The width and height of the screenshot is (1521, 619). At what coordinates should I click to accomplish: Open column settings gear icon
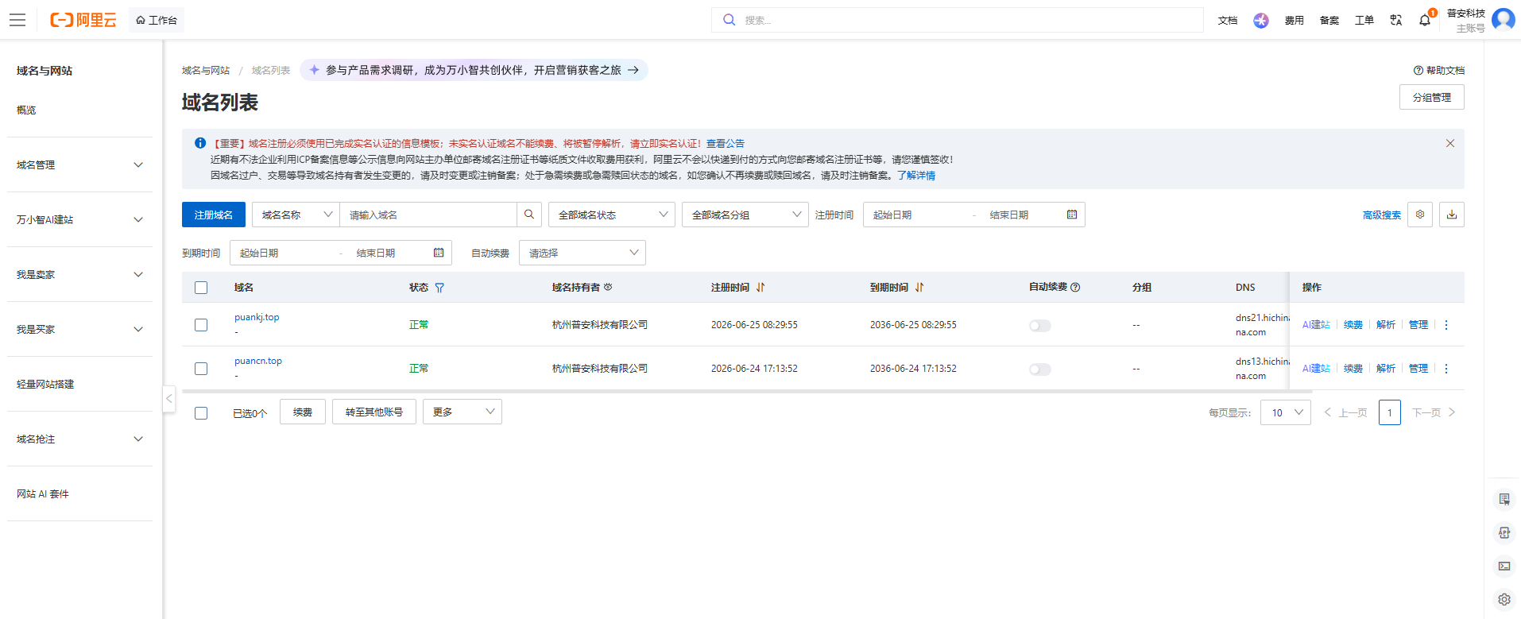point(1420,215)
